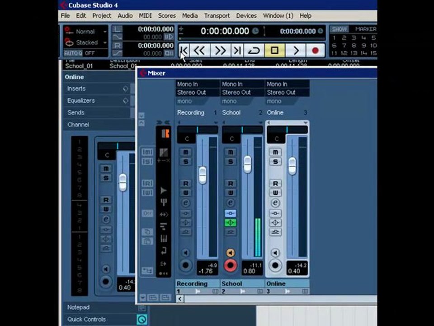
Task: Enable write automation on School channel
Action: [231, 193]
